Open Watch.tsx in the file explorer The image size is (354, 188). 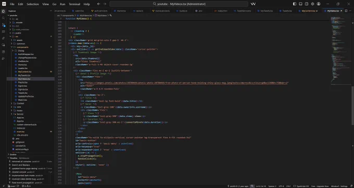pos(31,100)
